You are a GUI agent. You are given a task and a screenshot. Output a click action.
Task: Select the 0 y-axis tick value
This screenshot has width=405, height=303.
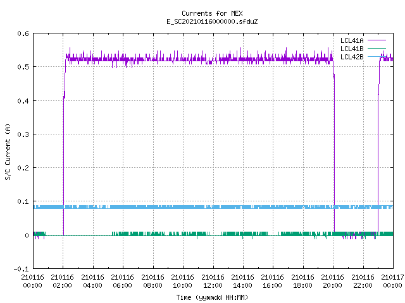pyautogui.click(x=27, y=235)
